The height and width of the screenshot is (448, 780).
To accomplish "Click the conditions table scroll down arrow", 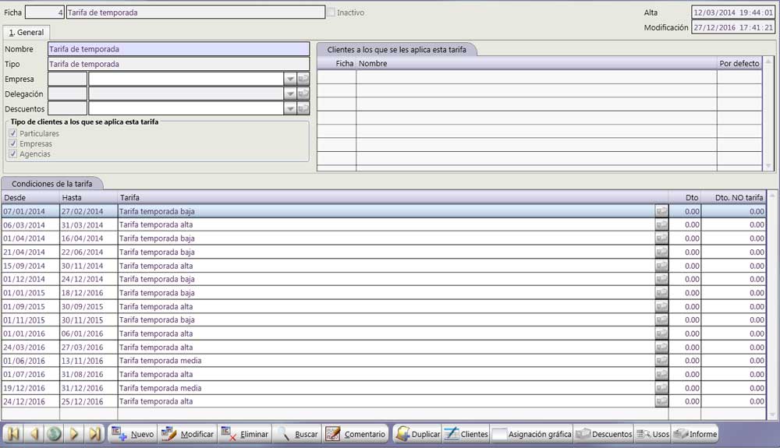I will 772,414.
